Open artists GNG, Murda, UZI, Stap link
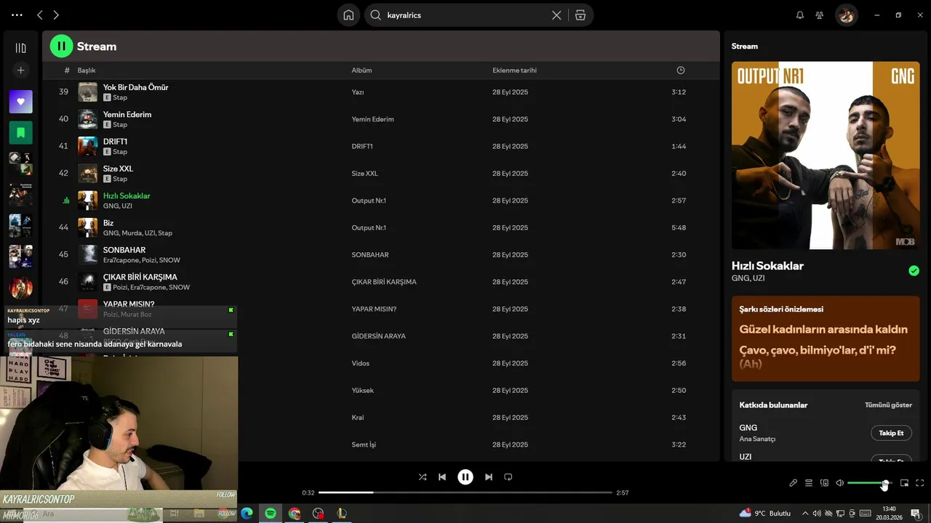The height and width of the screenshot is (523, 931). (137, 233)
